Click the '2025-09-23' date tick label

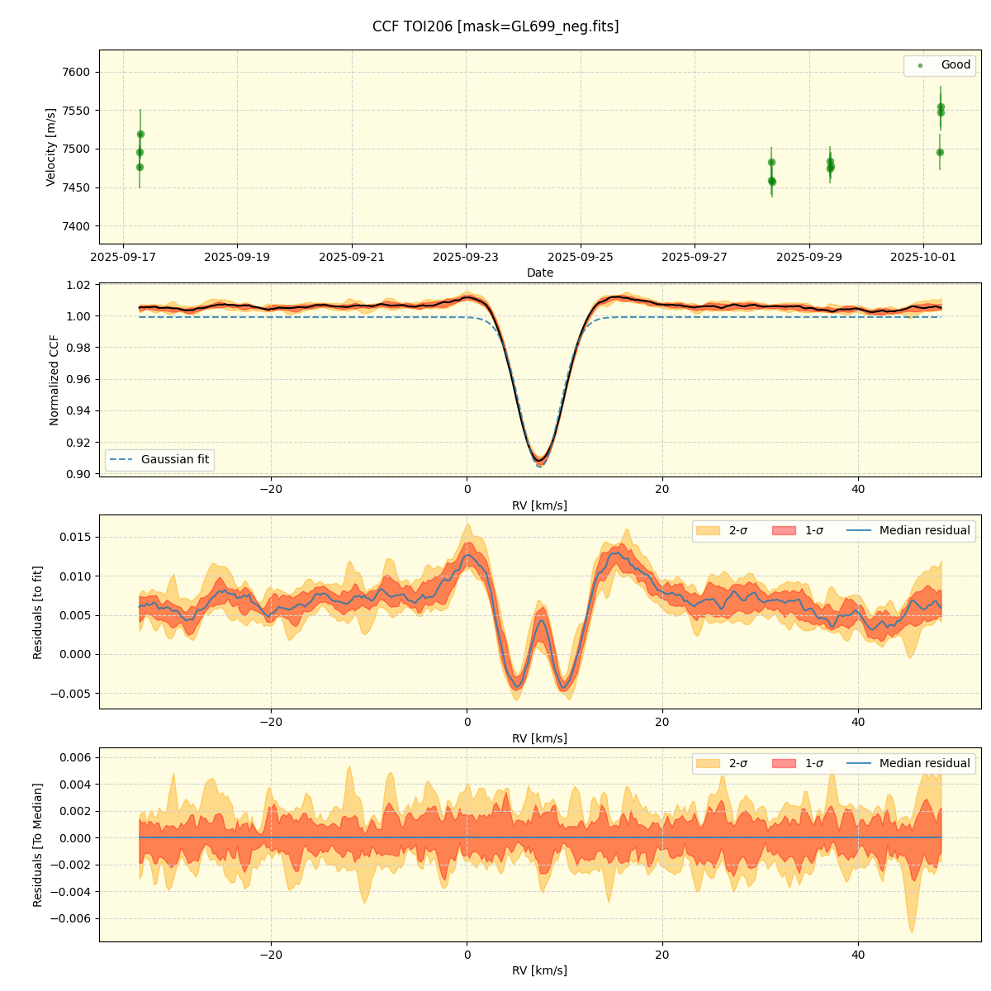pos(466,257)
